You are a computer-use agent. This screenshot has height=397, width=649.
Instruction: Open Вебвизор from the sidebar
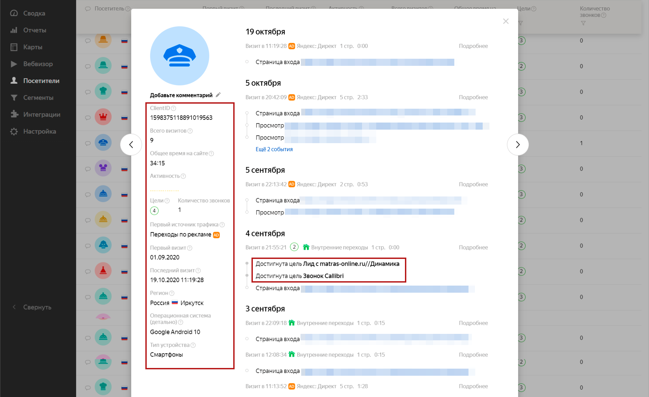click(x=38, y=64)
